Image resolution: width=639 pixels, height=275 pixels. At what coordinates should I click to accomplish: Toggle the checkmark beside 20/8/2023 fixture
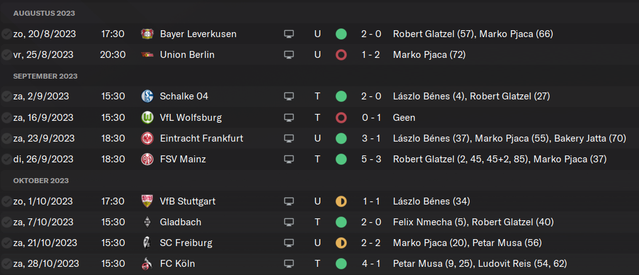click(6, 34)
